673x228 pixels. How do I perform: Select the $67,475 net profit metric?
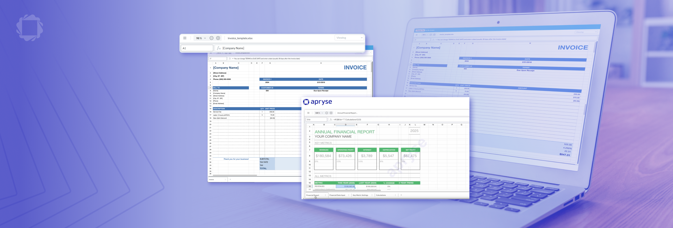(410, 156)
